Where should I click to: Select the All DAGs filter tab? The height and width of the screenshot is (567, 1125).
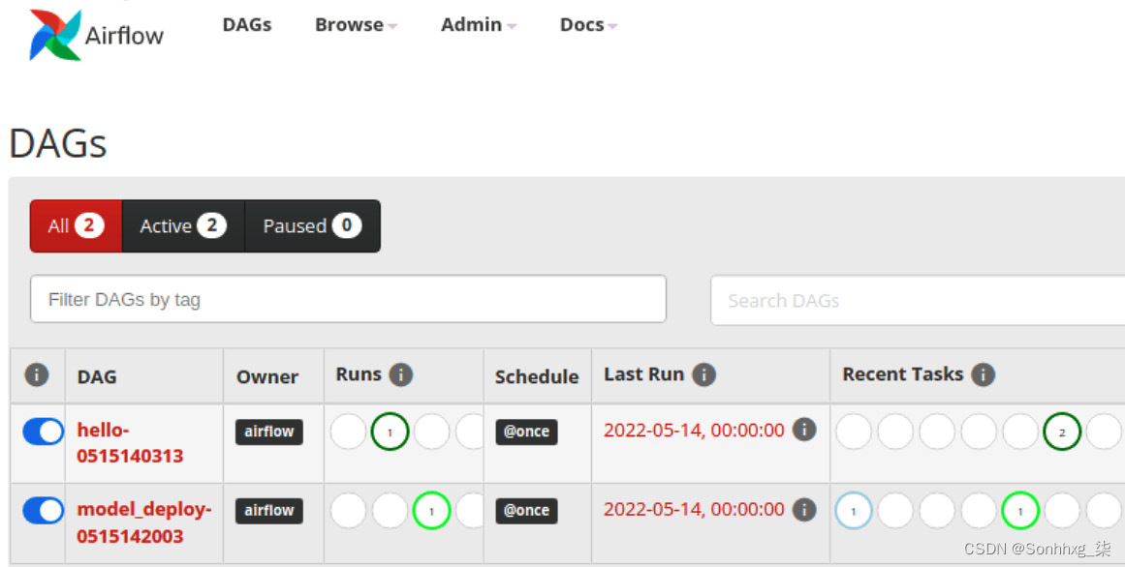click(76, 225)
